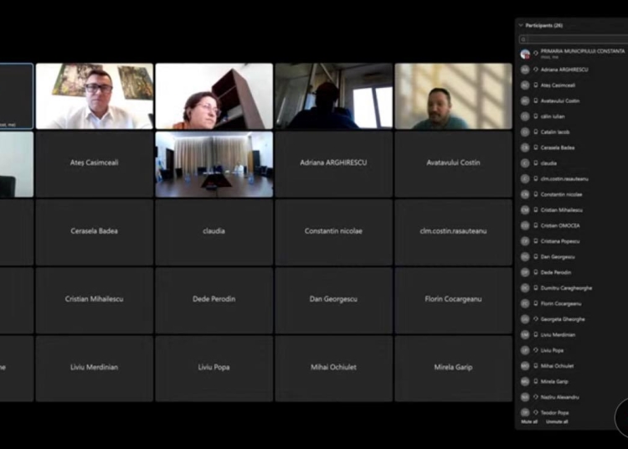Click the search magnifier icon

pos(523,39)
